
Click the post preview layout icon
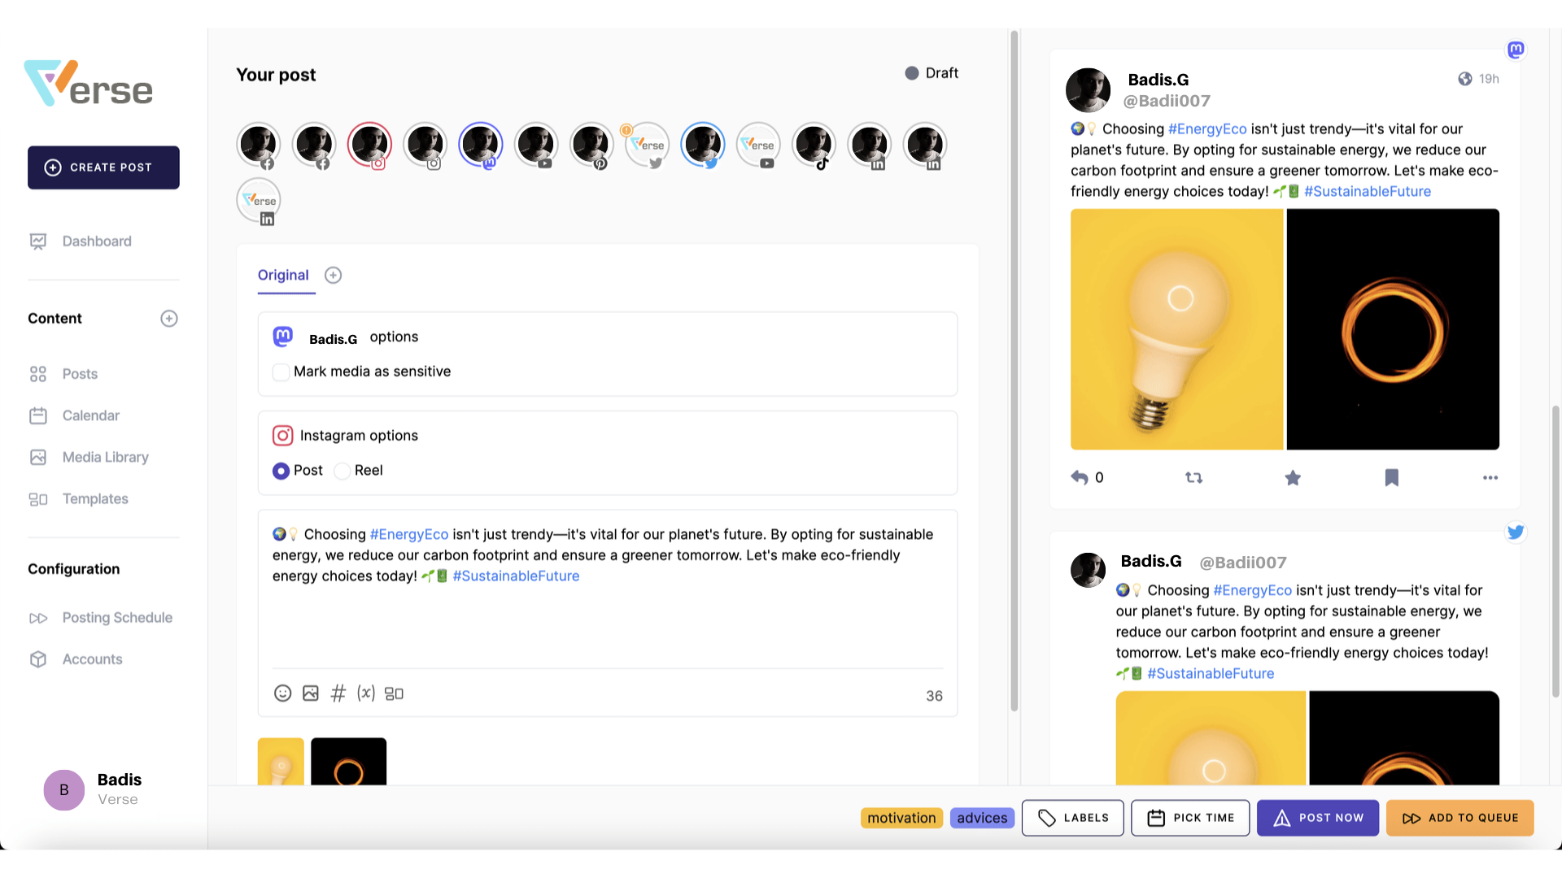click(394, 693)
